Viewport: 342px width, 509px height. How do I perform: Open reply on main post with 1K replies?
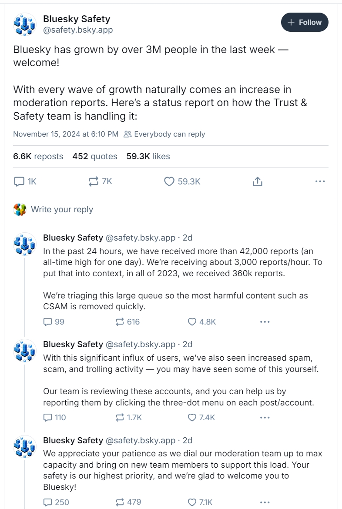tap(25, 181)
